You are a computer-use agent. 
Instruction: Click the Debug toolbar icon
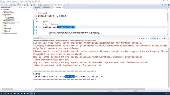(25, 5)
